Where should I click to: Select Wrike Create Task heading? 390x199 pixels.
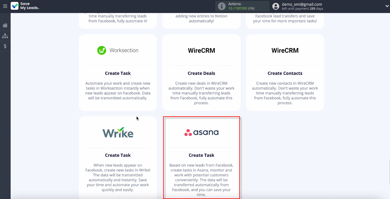[x=118, y=155]
